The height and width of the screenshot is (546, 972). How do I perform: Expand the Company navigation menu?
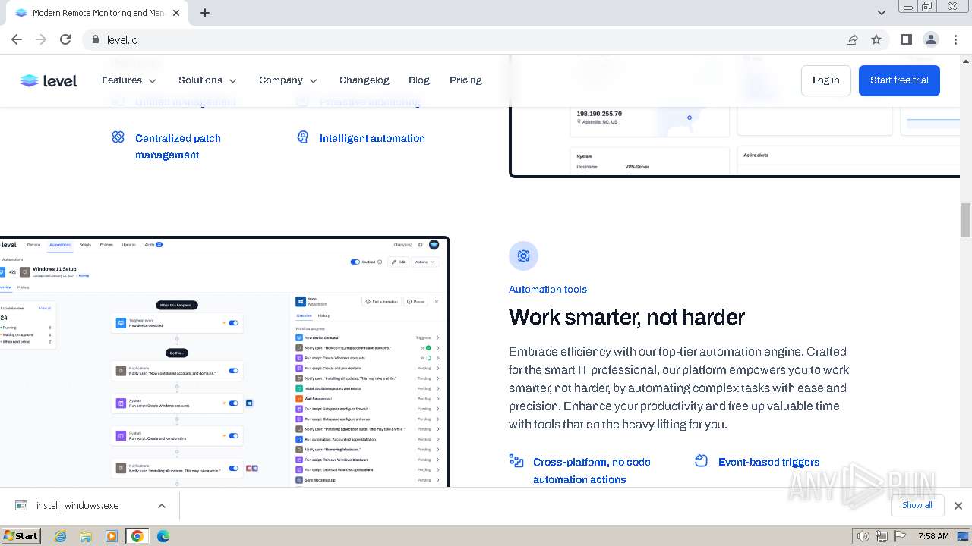(288, 80)
